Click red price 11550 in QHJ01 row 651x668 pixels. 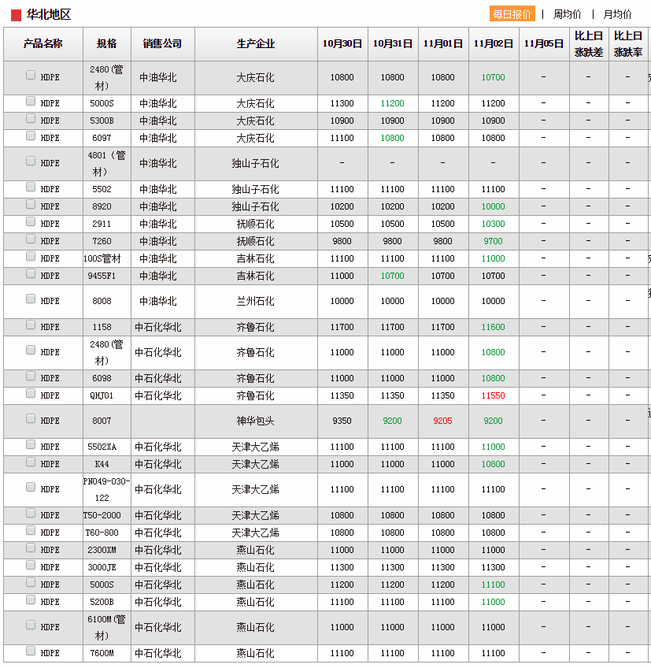click(x=493, y=395)
